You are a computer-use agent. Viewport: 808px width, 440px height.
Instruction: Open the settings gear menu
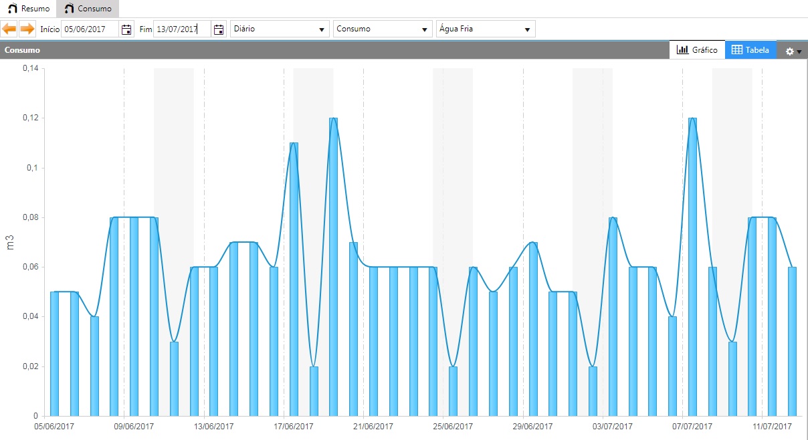point(793,51)
